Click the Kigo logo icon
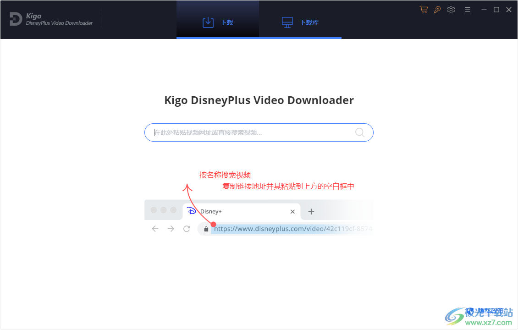Viewport: 518px width, 330px height. tap(16, 19)
